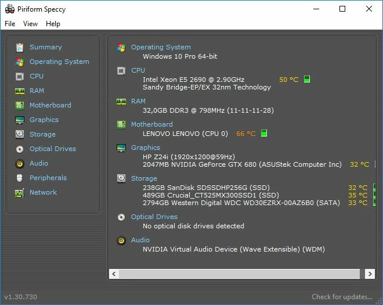383x305 pixels.
Task: Click the Graphics monitor icon in sidebar
Action: coord(20,120)
